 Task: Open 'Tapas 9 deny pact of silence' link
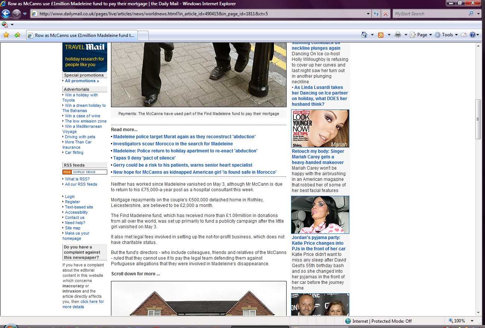point(144,158)
